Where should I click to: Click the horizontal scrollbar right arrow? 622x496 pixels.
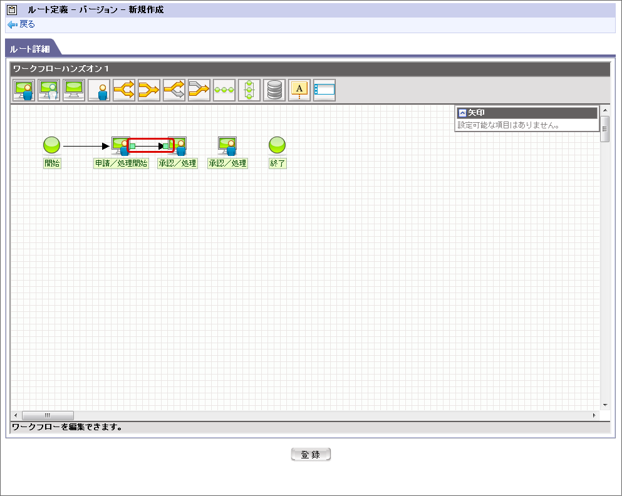(594, 415)
